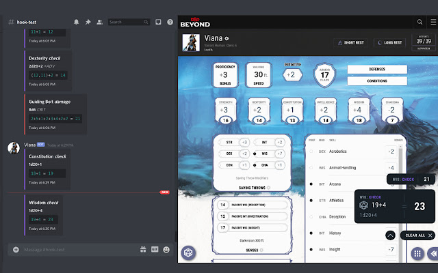Viewport: 438px width, 273px height.
Task: Roll CON saving throw +1
Action: pos(244,165)
